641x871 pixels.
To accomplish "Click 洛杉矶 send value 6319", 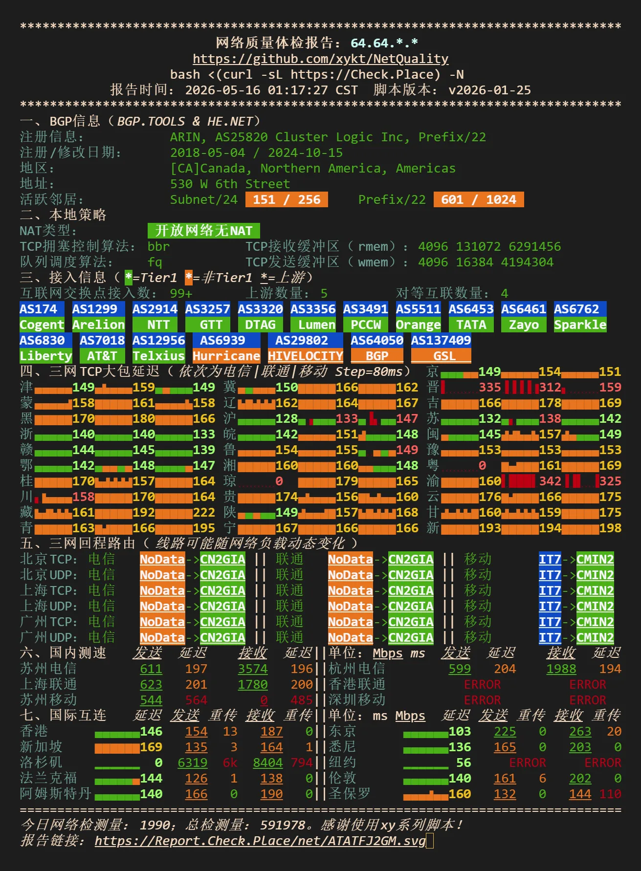I will [193, 762].
